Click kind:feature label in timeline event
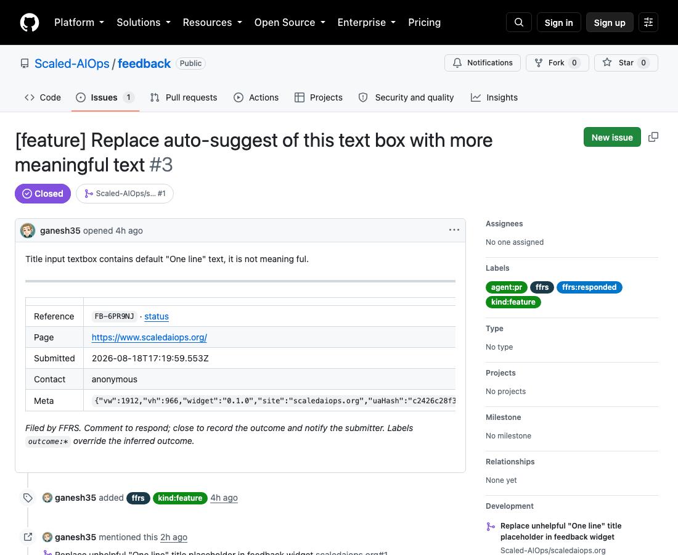This screenshot has height=555, width=678. (180, 498)
